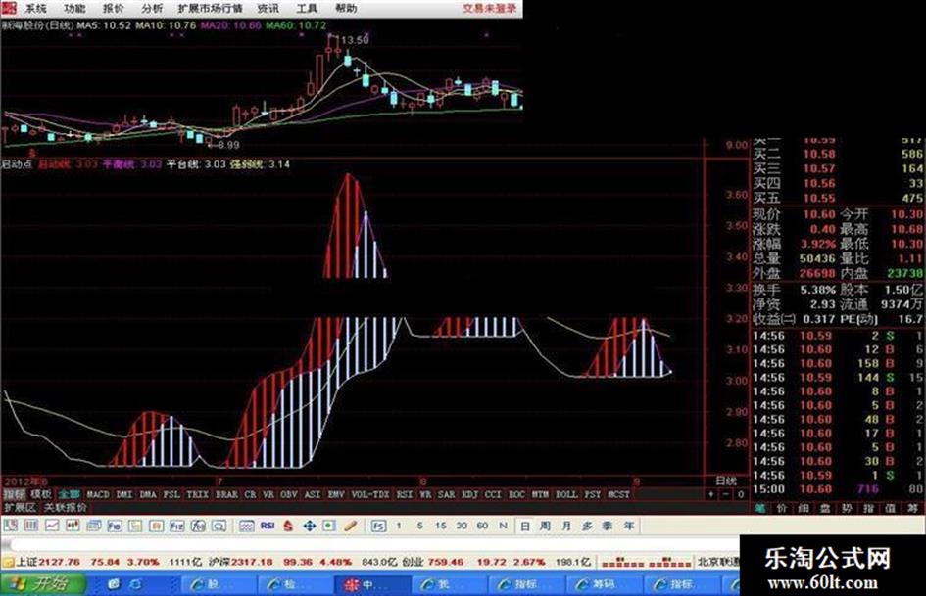Select the 季 quarterly period button
The width and height of the screenshot is (926, 596).
click(608, 526)
